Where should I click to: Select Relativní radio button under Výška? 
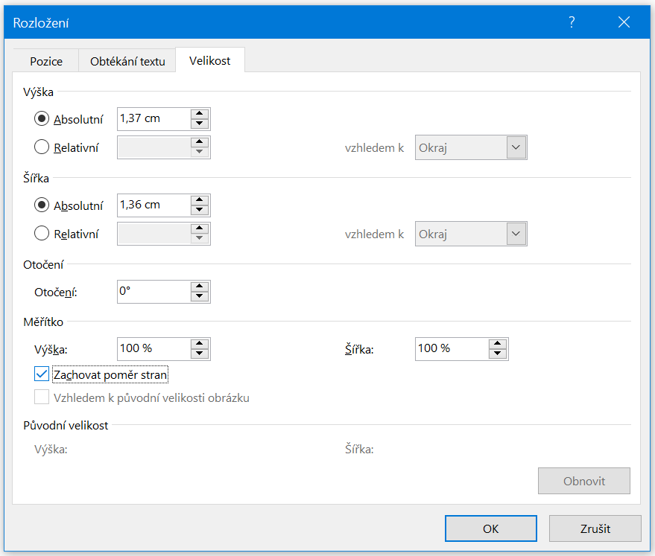42,147
